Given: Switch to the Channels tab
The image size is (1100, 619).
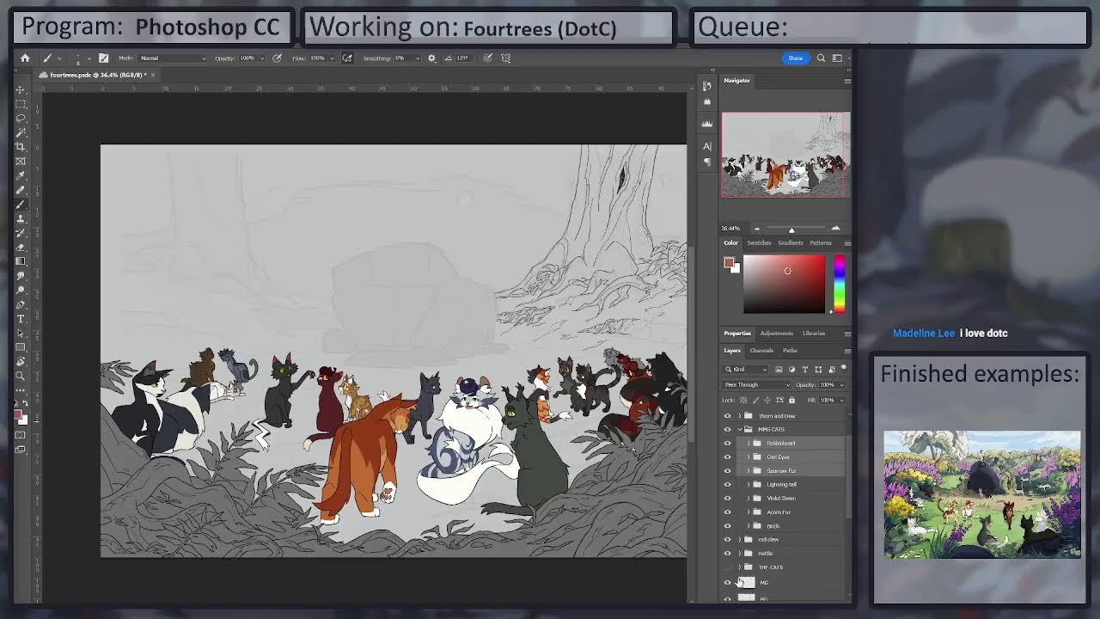Looking at the screenshot, I should (761, 351).
